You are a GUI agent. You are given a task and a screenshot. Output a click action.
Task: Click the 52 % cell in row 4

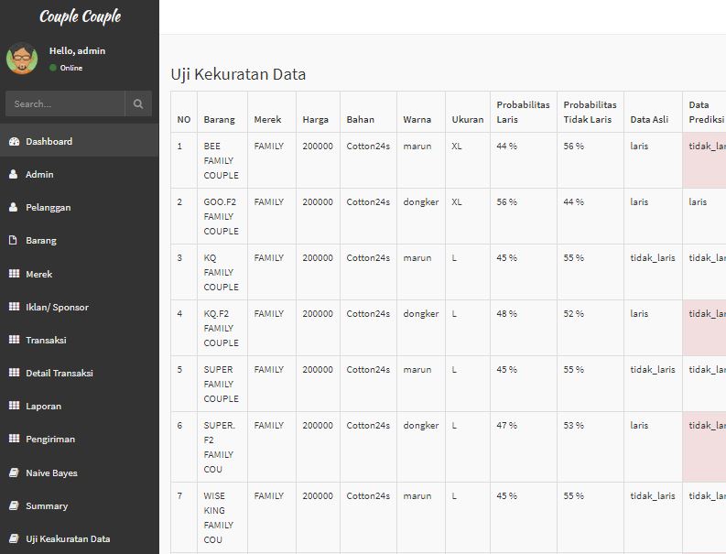click(591, 328)
